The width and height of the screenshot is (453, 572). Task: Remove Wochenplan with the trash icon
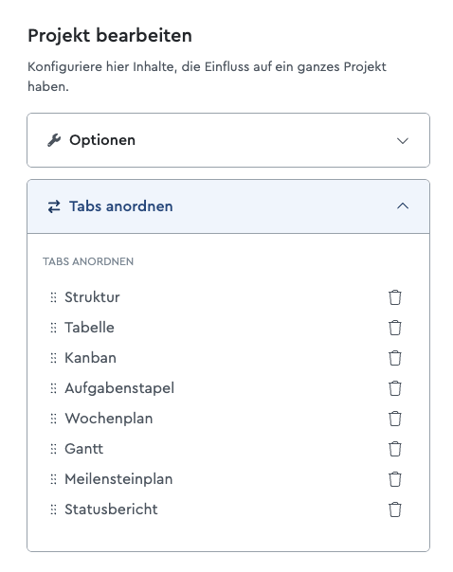[x=394, y=419]
